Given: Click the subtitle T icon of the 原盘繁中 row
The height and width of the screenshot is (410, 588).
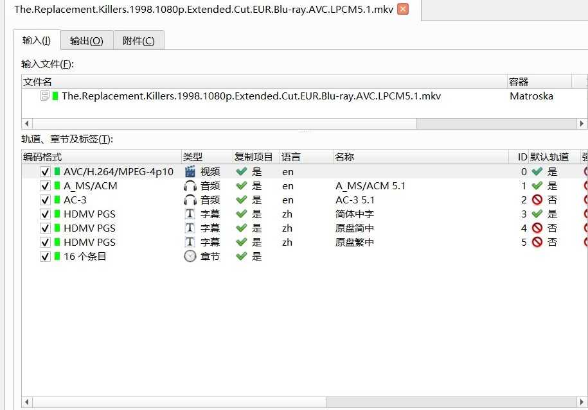Looking at the screenshot, I should 190,242.
